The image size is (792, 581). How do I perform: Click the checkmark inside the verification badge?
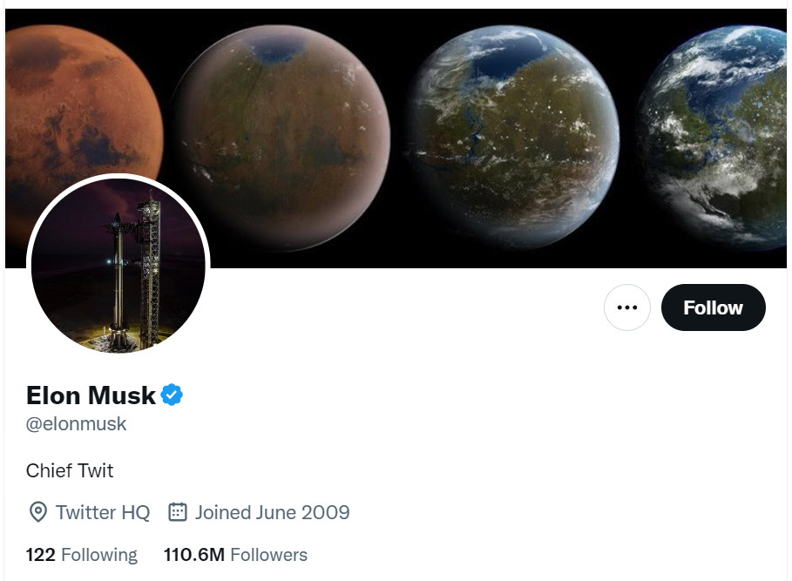[x=171, y=394]
